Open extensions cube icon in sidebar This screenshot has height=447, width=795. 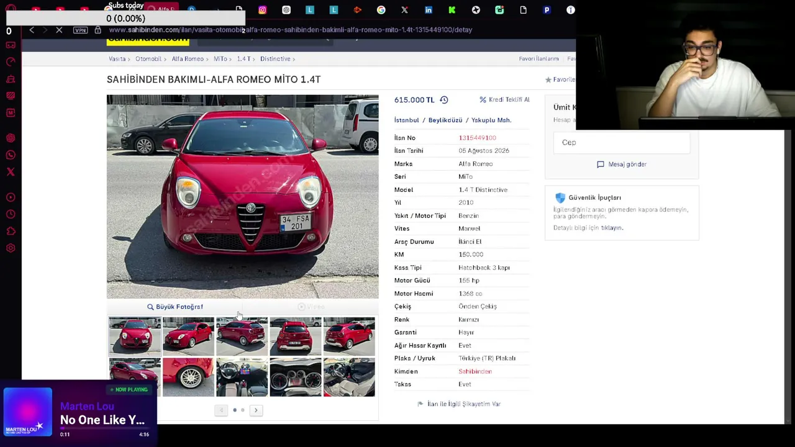11,231
